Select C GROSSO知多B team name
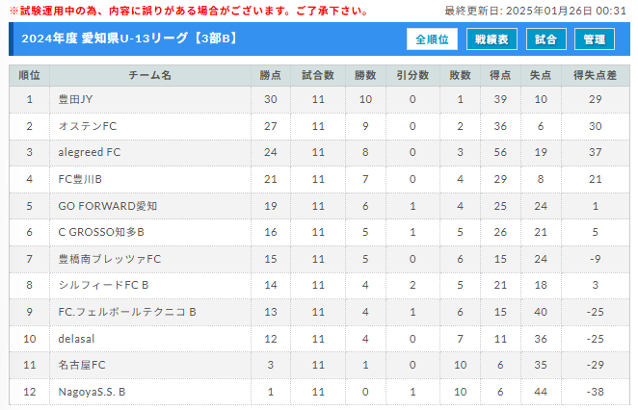 coord(101,232)
